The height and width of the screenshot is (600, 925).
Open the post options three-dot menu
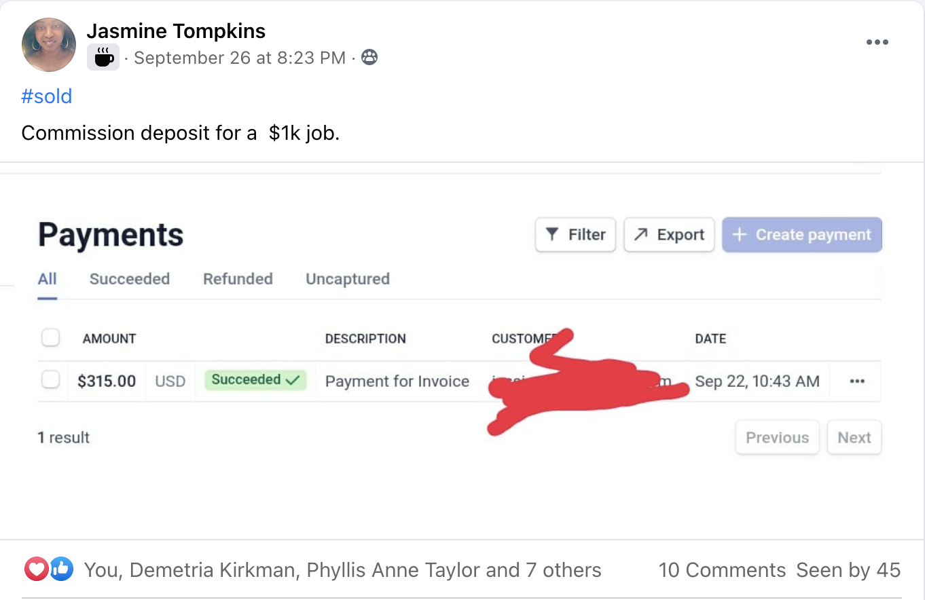point(877,42)
